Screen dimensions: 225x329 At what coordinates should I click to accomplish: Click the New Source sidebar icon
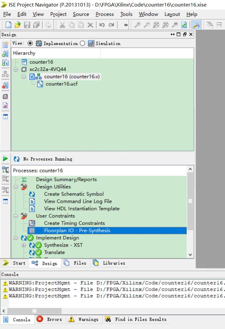tap(5, 44)
